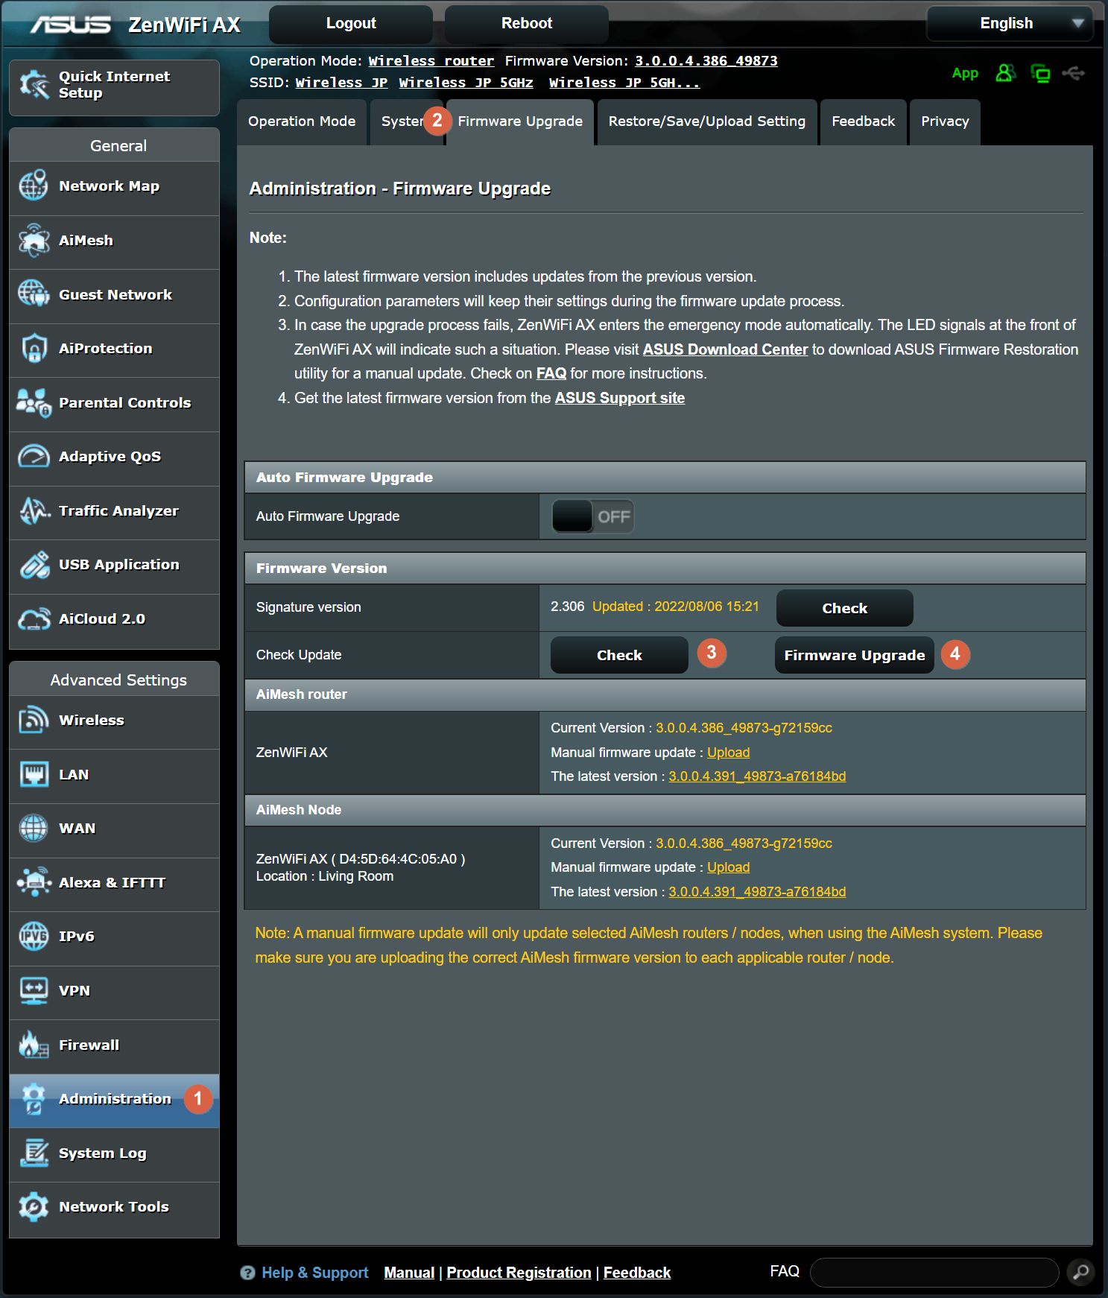
Task: Open VPN monitor icon
Action: click(x=34, y=990)
